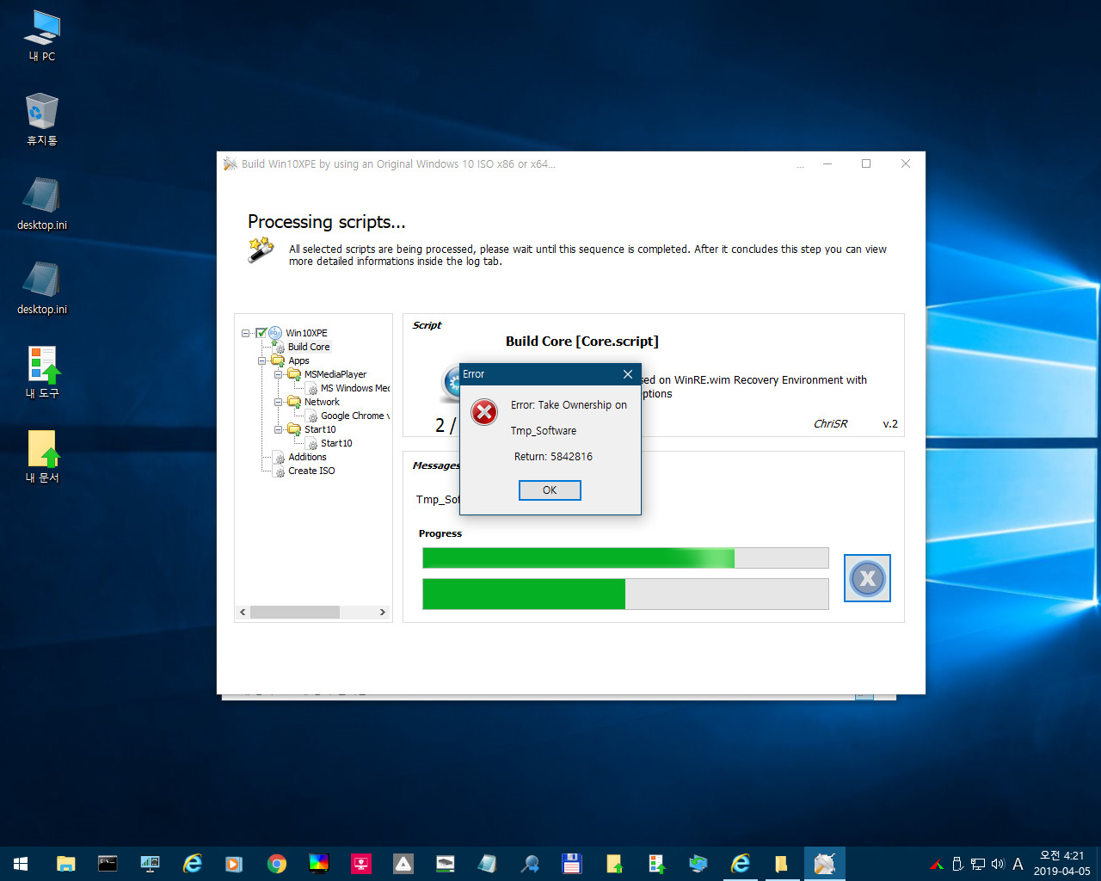Open the floppy disk taskbar icon
The image size is (1101, 881).
(572, 864)
